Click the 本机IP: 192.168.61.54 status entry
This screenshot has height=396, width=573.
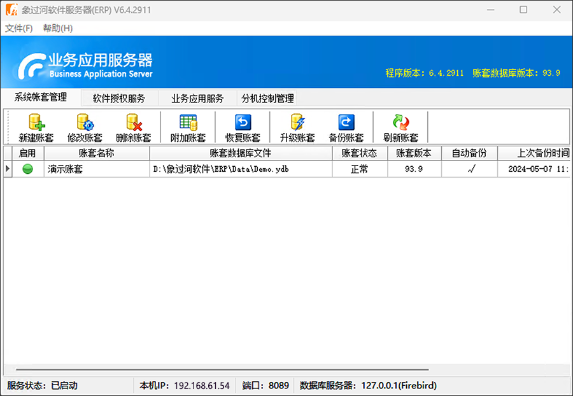tap(185, 385)
